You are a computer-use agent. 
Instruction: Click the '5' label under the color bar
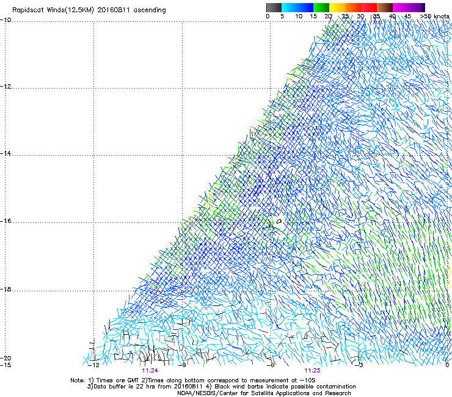tap(282, 16)
